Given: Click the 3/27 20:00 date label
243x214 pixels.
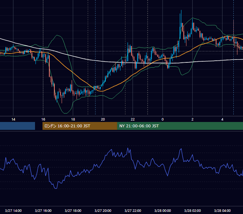Looking at the screenshot, I should coord(103,210).
